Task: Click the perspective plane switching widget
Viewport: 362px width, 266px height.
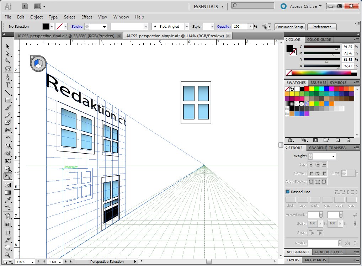Action: tap(38, 63)
